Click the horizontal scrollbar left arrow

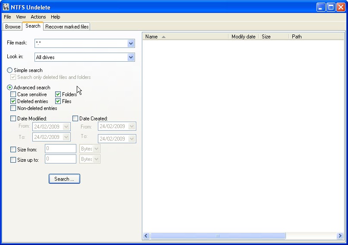pos(146,236)
